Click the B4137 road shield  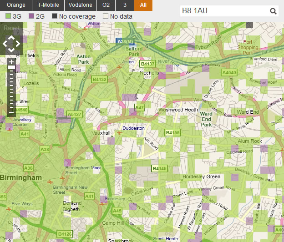(147, 64)
